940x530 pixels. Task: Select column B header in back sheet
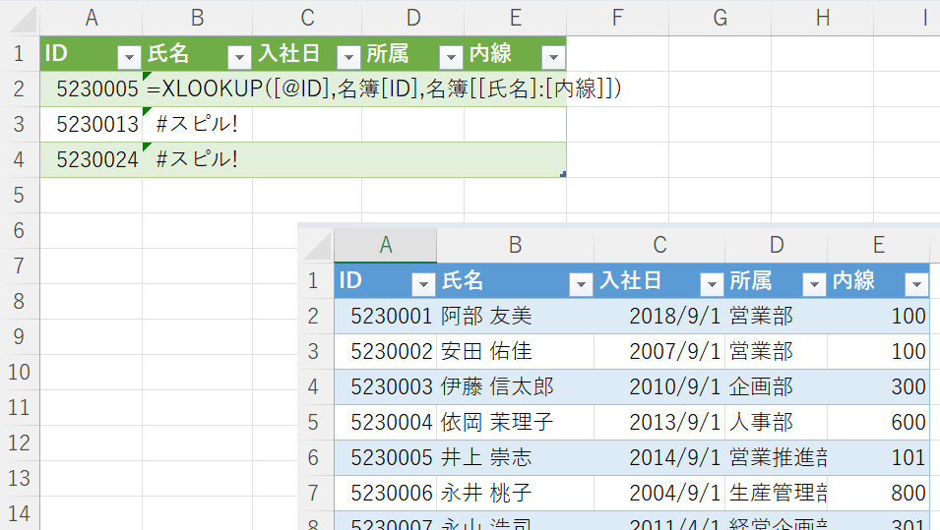click(x=197, y=18)
